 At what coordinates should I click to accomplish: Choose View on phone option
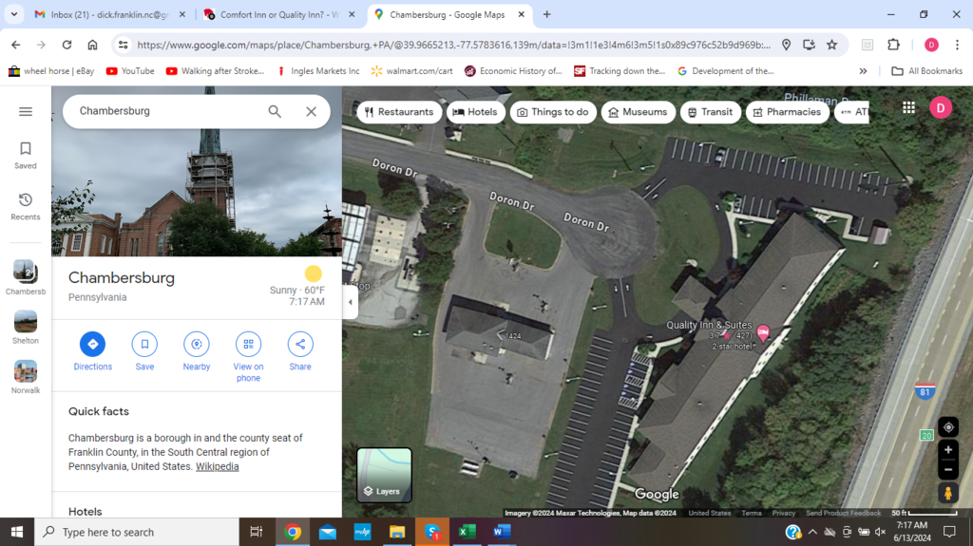coord(248,357)
